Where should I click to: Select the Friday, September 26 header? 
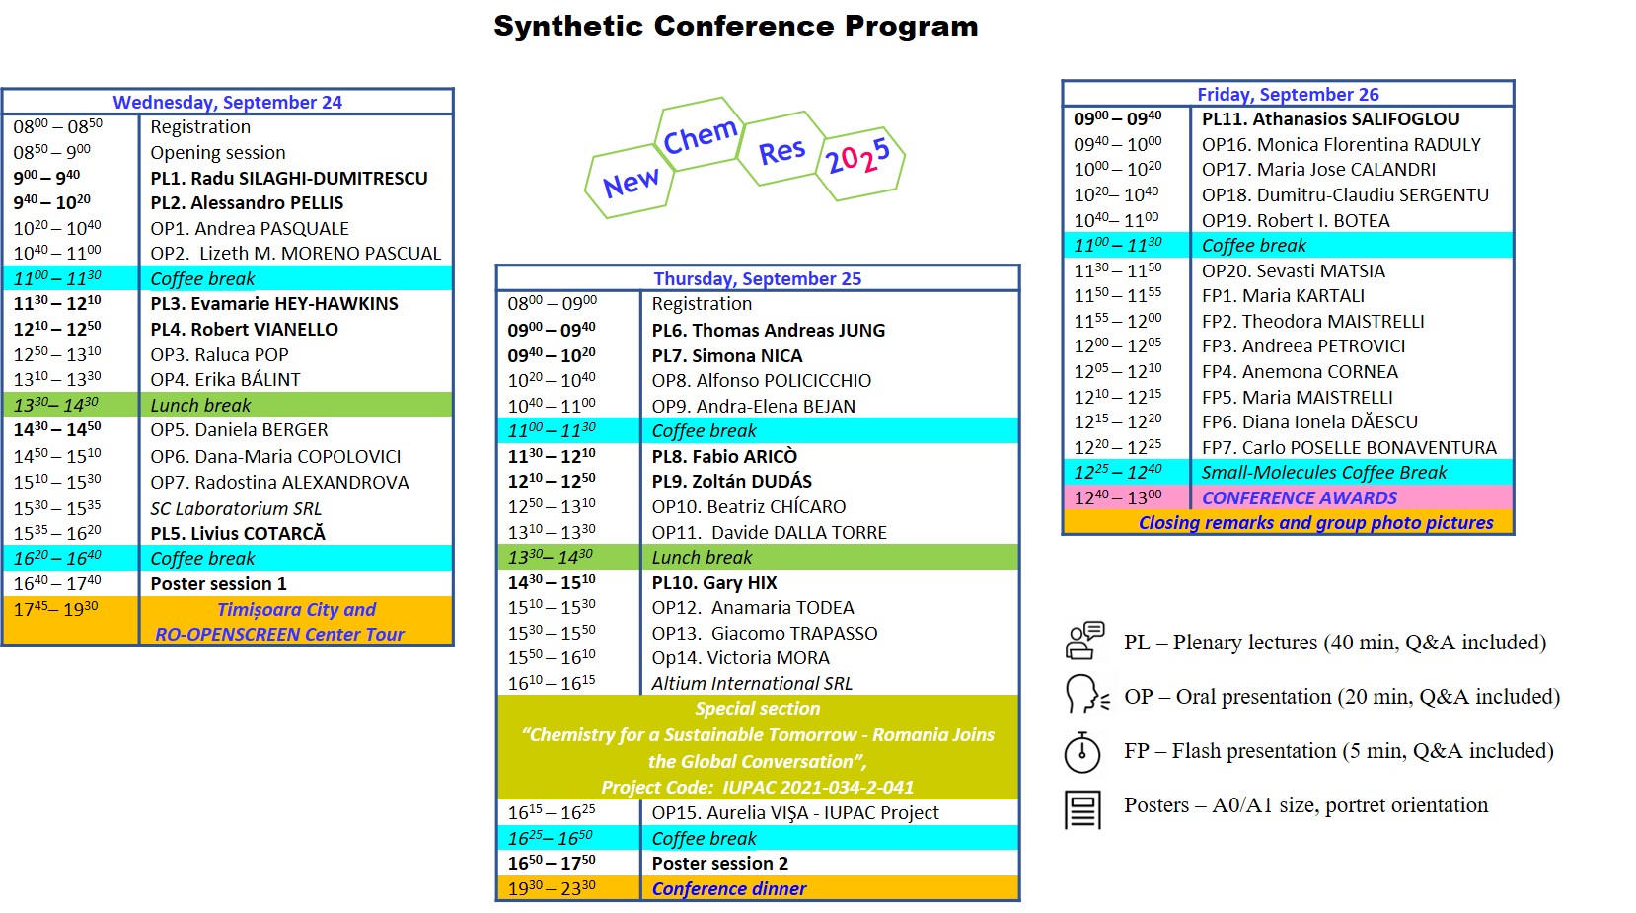pos(1288,94)
